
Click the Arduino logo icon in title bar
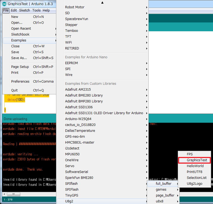coord(4,4)
